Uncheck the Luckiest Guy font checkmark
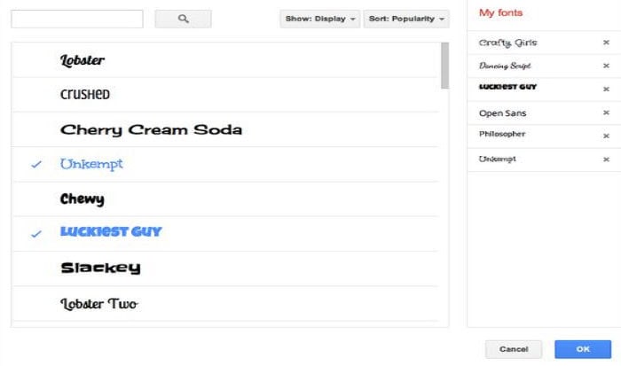Image resolution: width=621 pixels, height=366 pixels. pyautogui.click(x=36, y=234)
